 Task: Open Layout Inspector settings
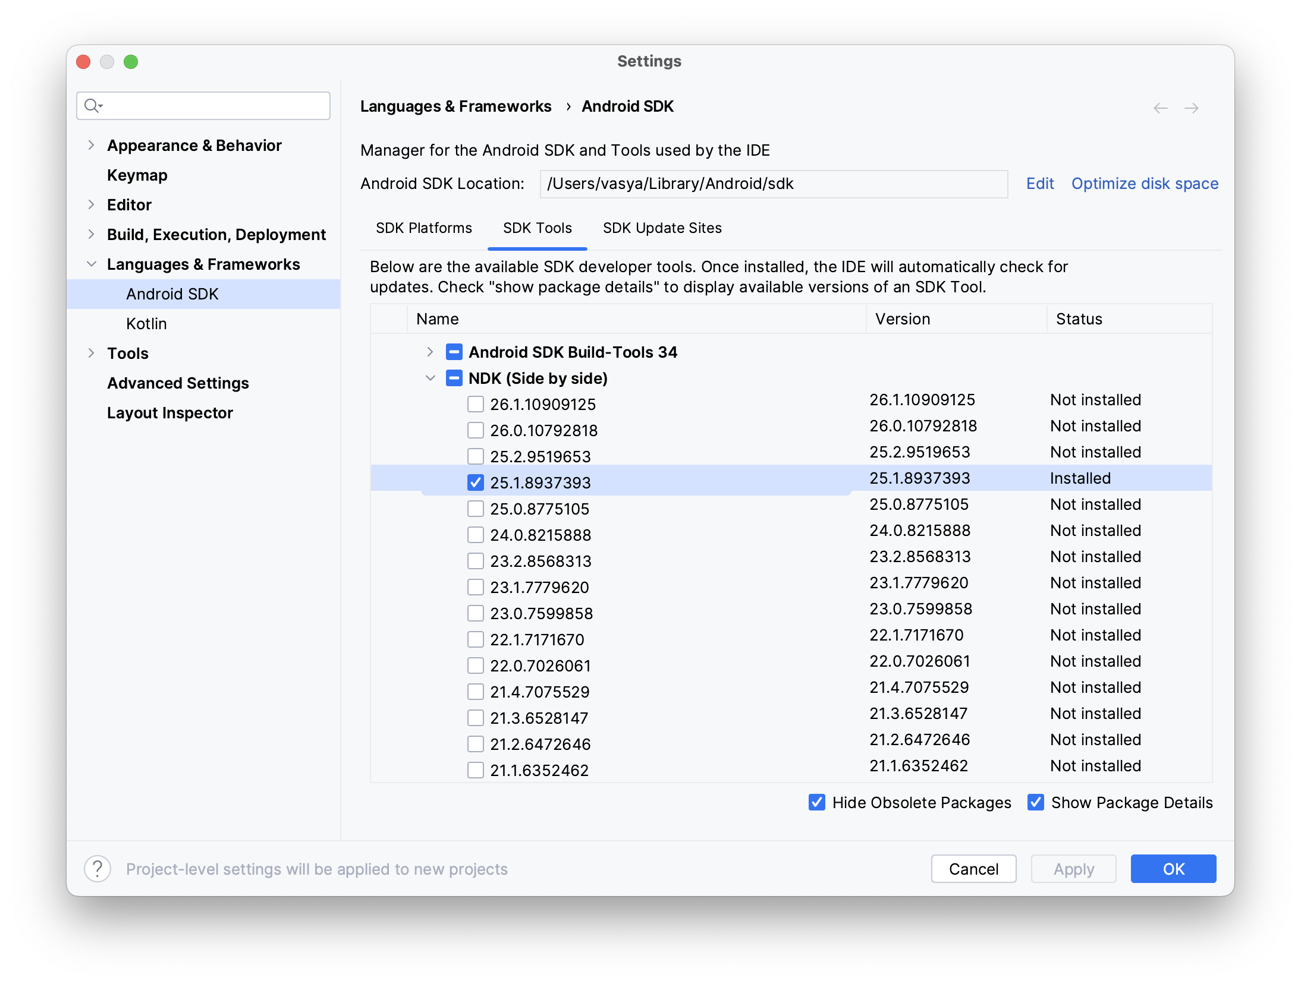[170, 413]
